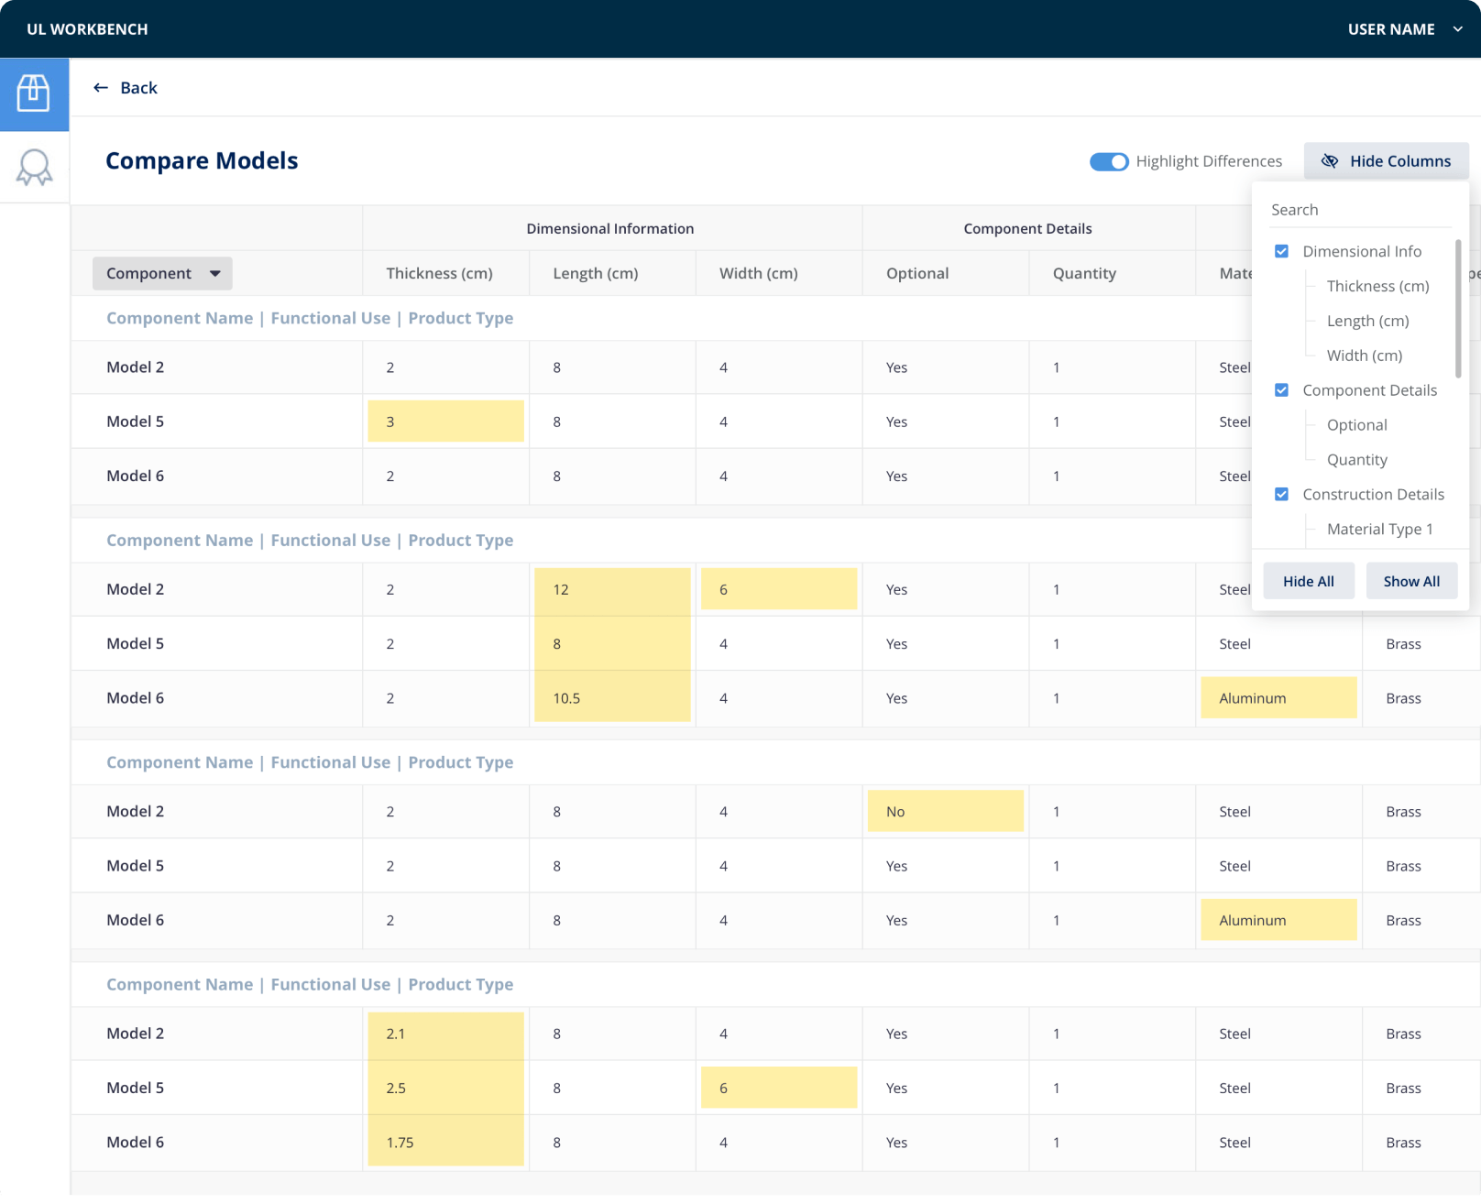Viewport: 1481px width, 1204px height.
Task: Uncheck the Component Details checkbox
Action: [1281, 390]
